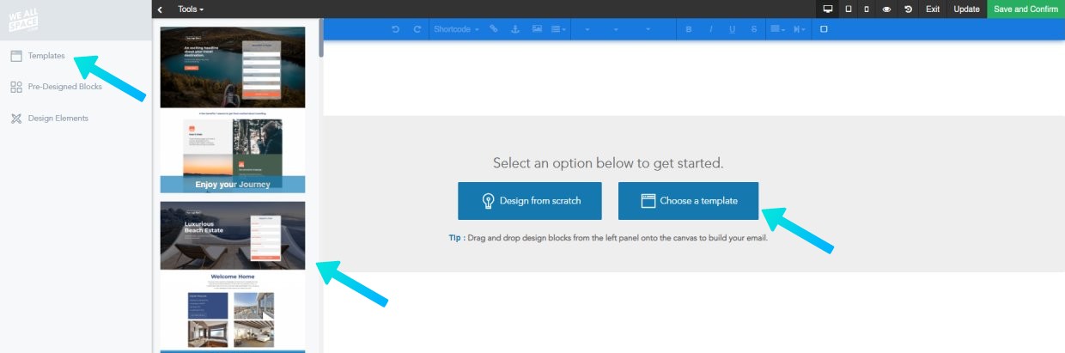Toggle bold formatting
Screen dimensions: 1065x353
pyautogui.click(x=689, y=29)
